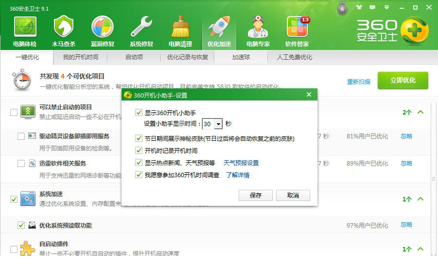Close the 360开机小助手-设置 dialog
Image resolution: width=438 pixels, height=266 pixels.
[x=309, y=95]
